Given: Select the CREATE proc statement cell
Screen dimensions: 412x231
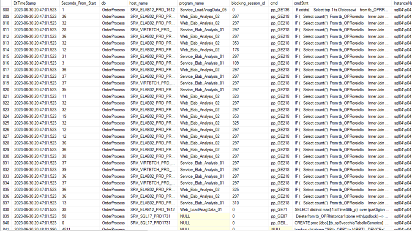Looking at the screenshot, I should (341, 223).
